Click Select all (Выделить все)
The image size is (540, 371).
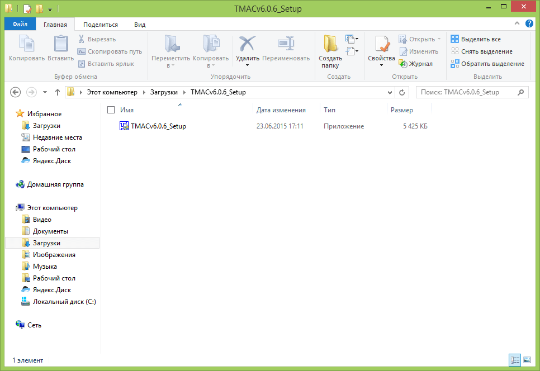coord(476,39)
